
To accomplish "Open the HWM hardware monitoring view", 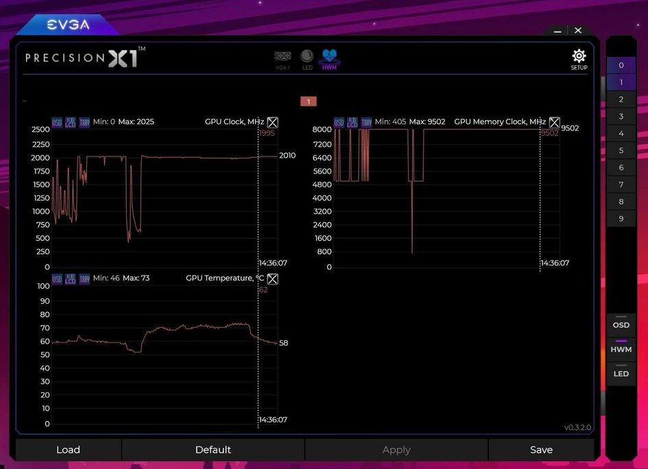I will click(329, 57).
